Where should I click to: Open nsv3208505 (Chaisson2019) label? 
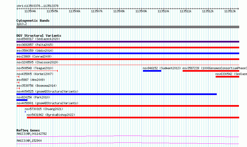37,62
